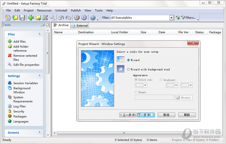Open the Solid color swatch dropdown
Viewport: 226px width, 144px height.
tap(141, 85)
